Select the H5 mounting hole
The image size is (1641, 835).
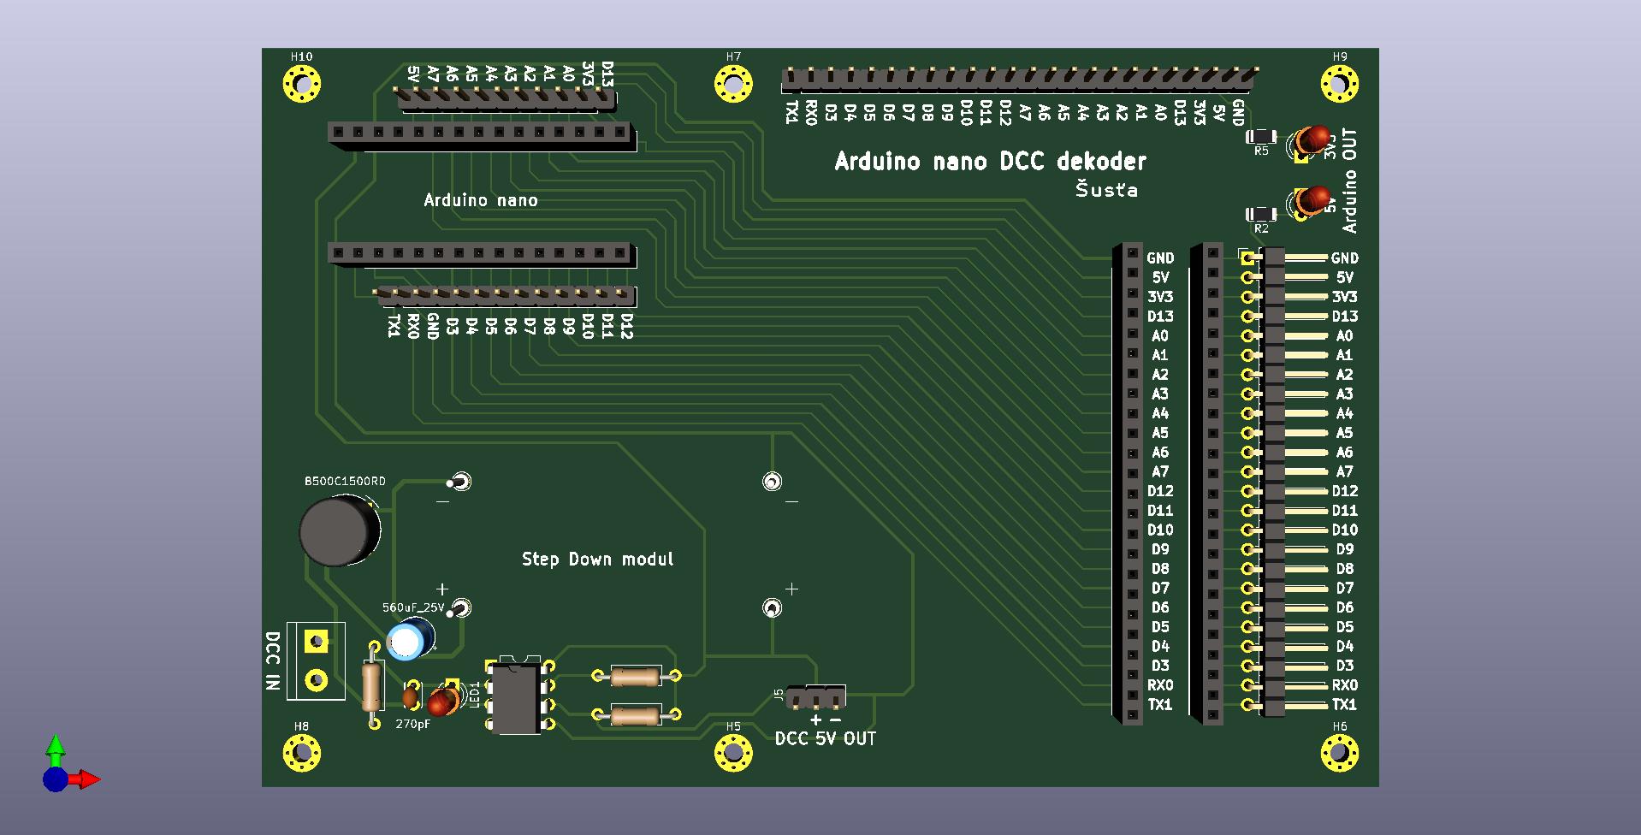[x=733, y=754]
